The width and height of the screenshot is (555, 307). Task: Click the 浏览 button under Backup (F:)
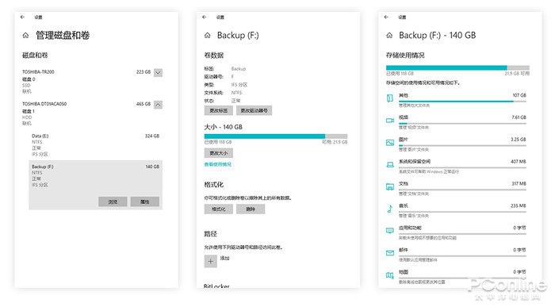113,201
